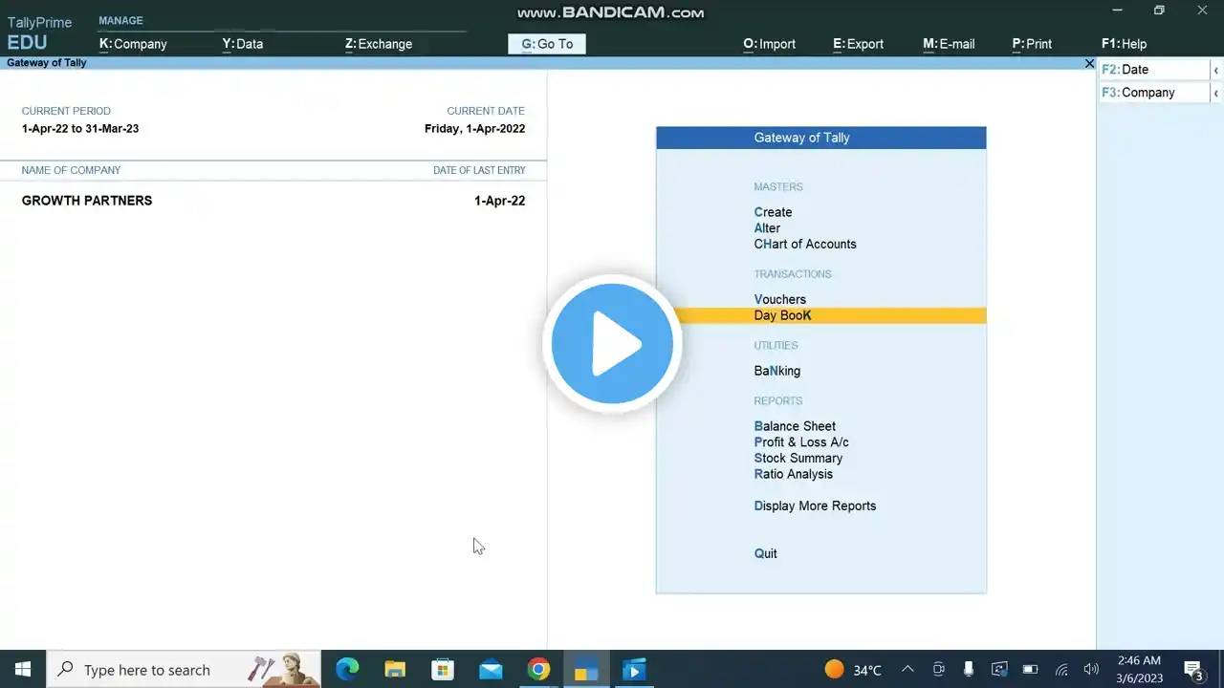
Task: Open the Balance Sheet report
Action: point(795,426)
